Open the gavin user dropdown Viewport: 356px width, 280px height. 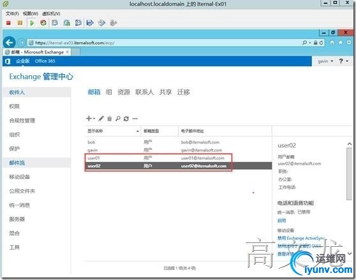(325, 61)
